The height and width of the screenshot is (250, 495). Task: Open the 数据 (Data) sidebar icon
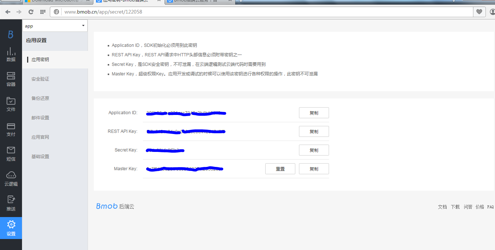pos(11,54)
